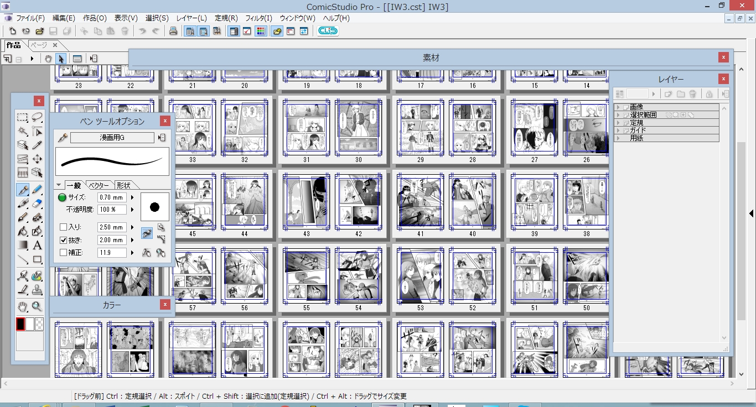Click the 漫画用G pen preset button
Screen dimensions: 756x407
coord(112,138)
